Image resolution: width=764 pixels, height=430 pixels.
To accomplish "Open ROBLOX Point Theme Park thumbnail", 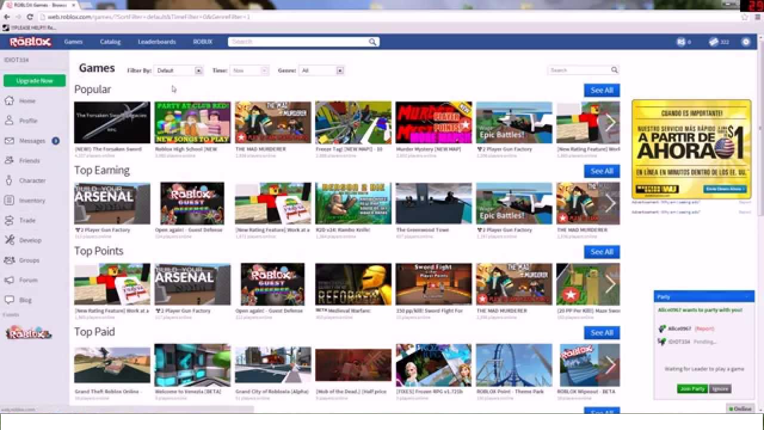I will click(x=514, y=365).
